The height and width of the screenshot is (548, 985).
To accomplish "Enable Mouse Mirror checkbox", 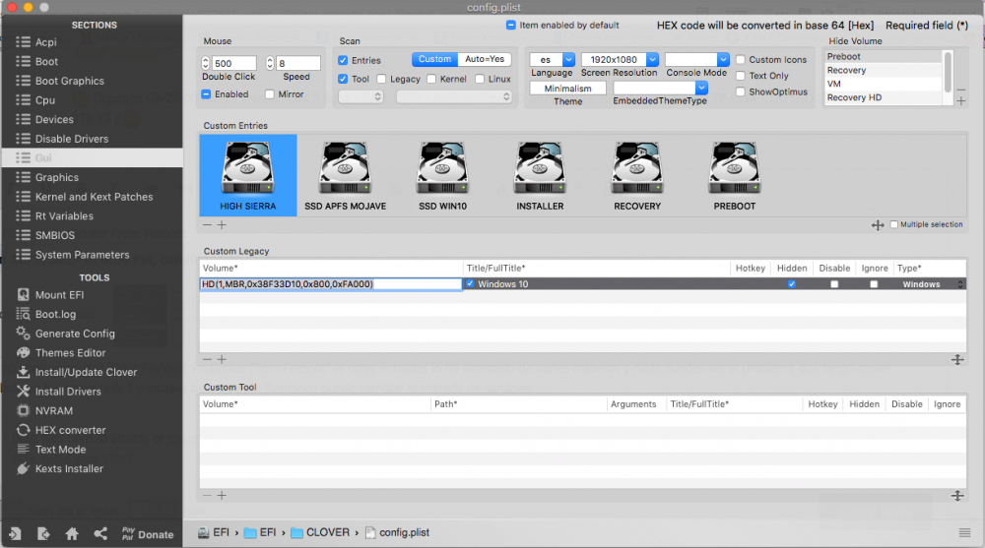I will click(270, 94).
